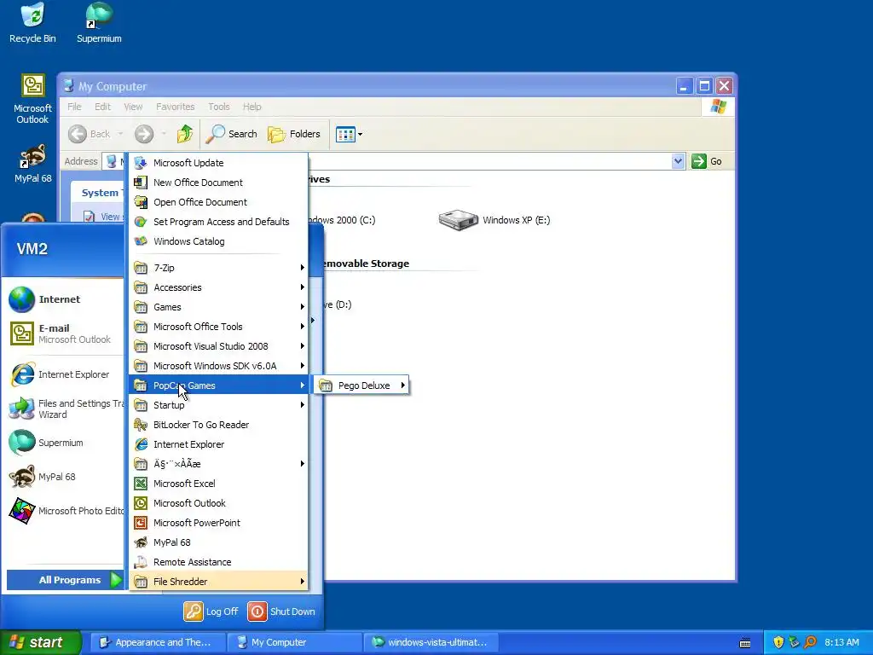Click Shut Down button
Screen dimensions: 873x655
[x=281, y=612]
